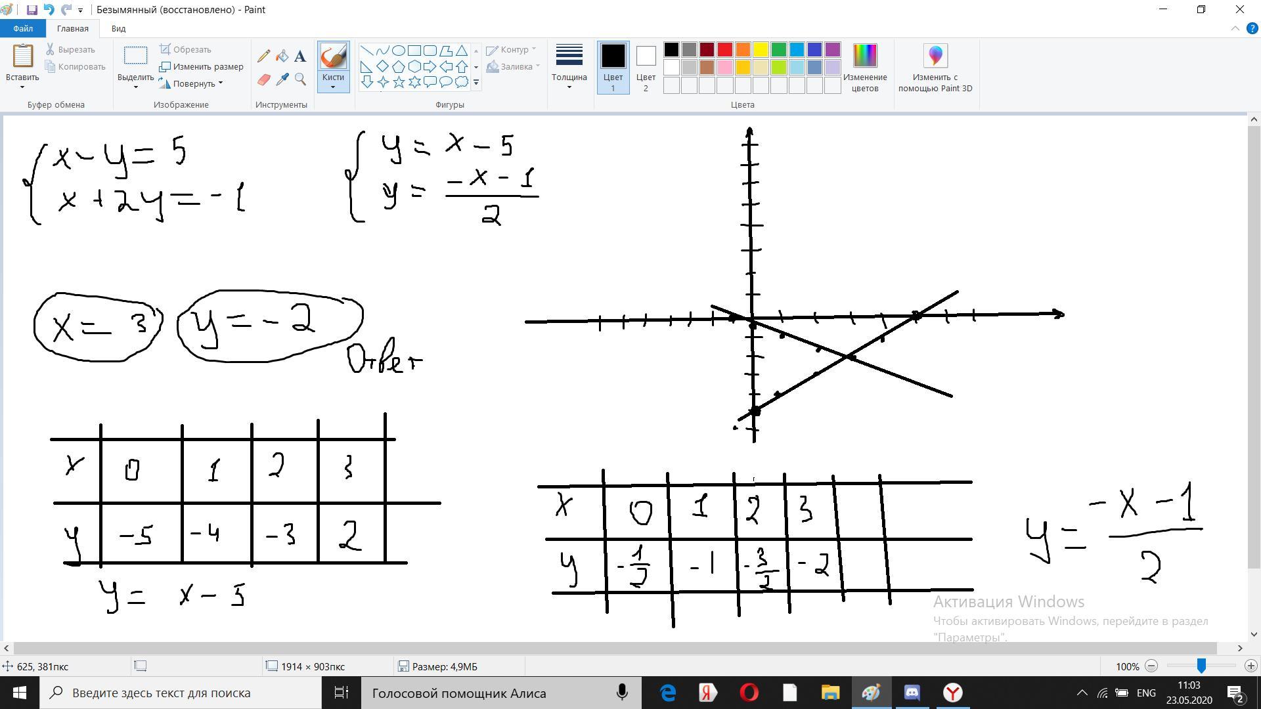Switch to the View tab
The width and height of the screenshot is (1261, 709).
118,28
